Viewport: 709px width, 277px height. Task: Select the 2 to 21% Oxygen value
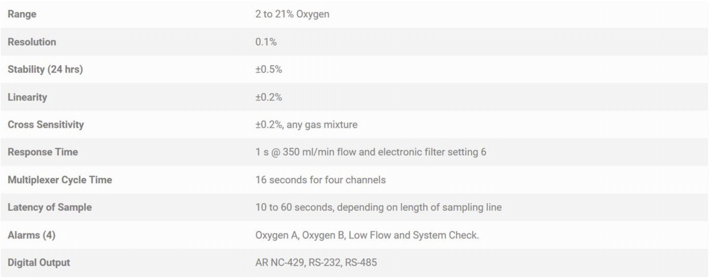pos(292,14)
